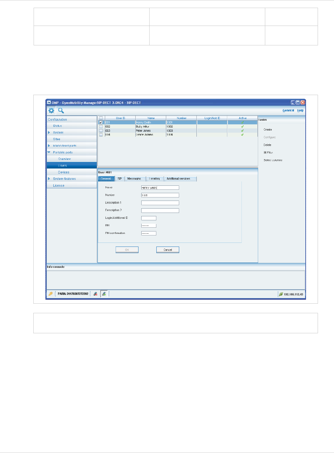Open the configuration mode gear icon
The width and height of the screenshot is (334, 453).
[51, 110]
